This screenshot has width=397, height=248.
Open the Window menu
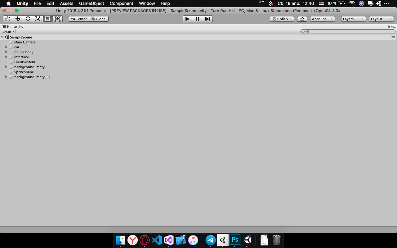[x=147, y=3]
